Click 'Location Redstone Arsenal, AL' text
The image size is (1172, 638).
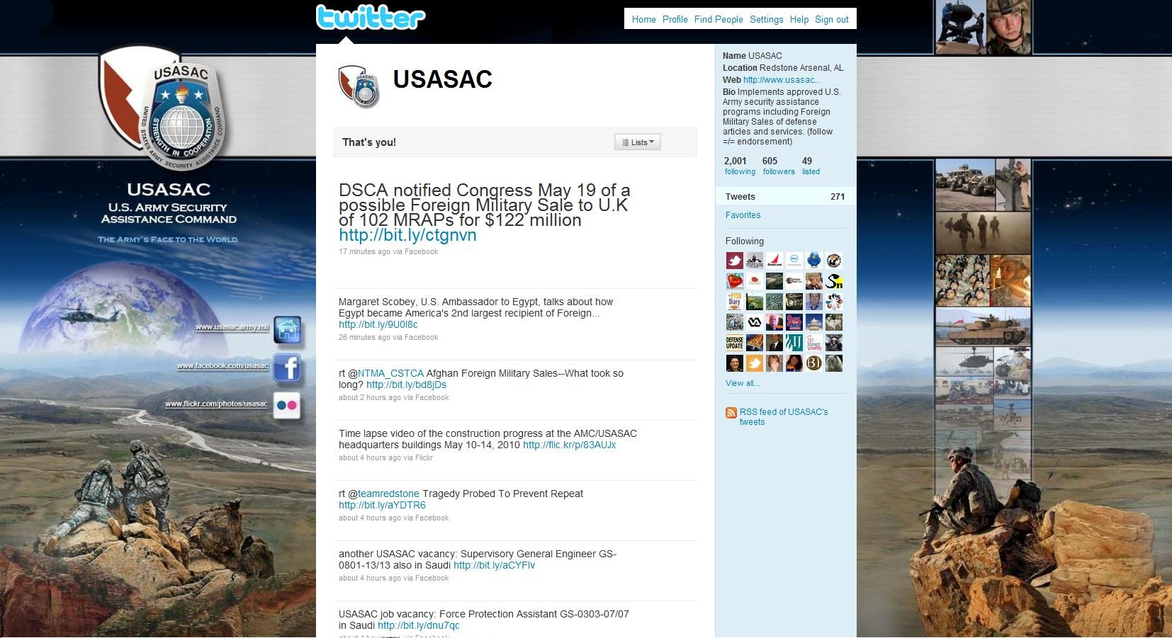pos(783,68)
